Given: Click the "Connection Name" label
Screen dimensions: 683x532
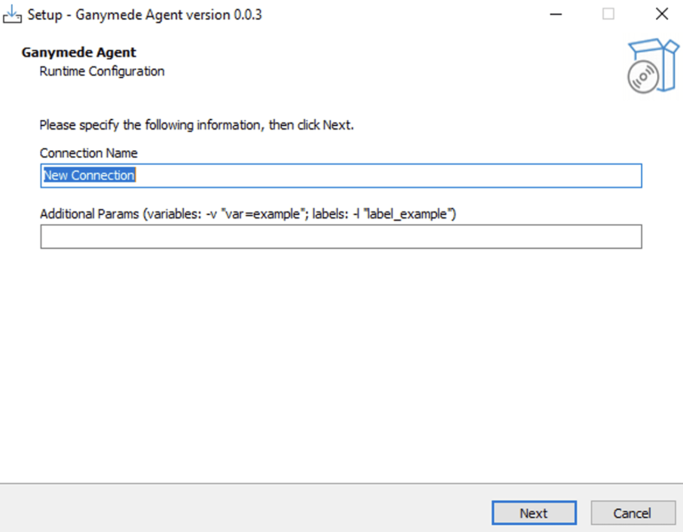Looking at the screenshot, I should click(x=88, y=153).
